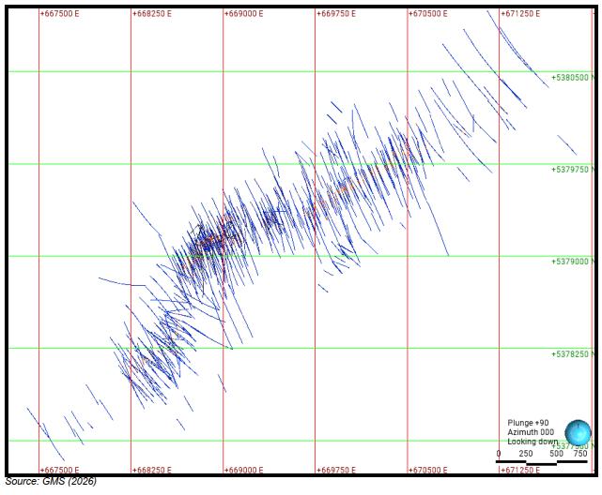Image resolution: width=602 pixels, height=495 pixels.
Task: Select the 'Looking down' view label
Action: point(533,442)
